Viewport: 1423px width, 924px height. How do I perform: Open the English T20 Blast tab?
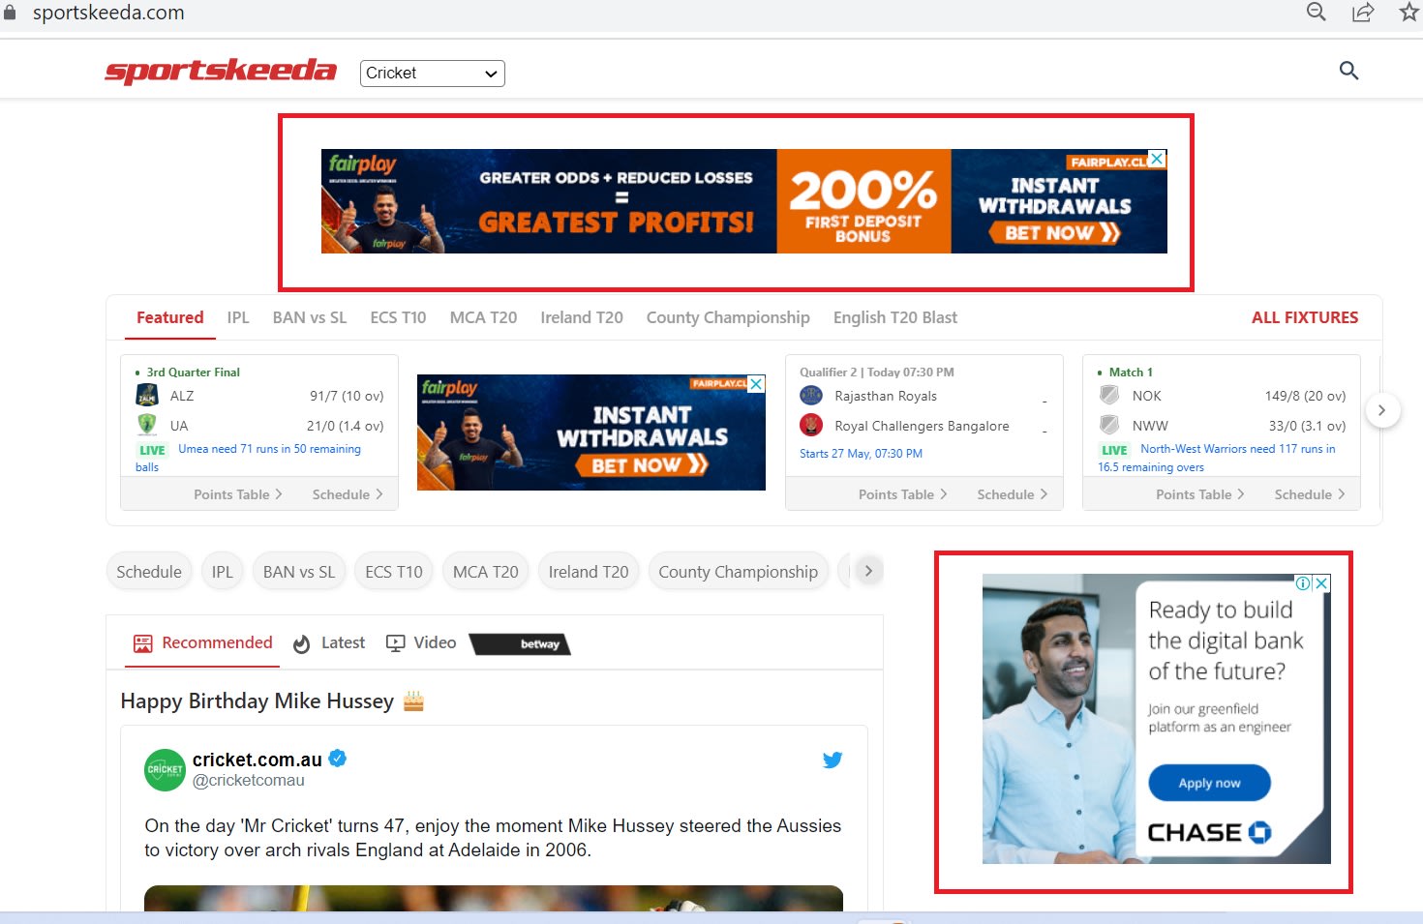tap(894, 317)
